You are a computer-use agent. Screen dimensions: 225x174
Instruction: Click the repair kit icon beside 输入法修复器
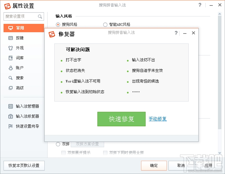point(11,116)
